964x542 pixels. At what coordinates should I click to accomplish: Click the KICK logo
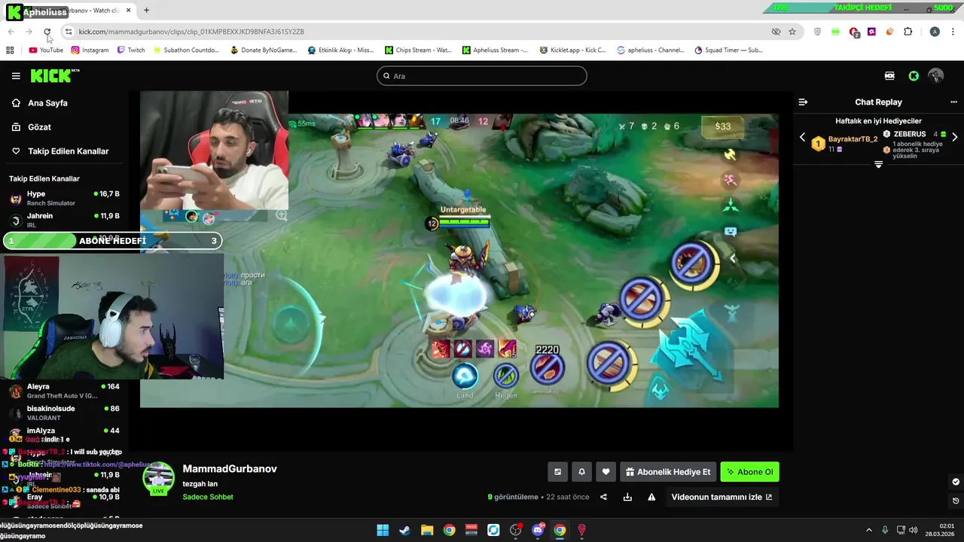(x=54, y=75)
